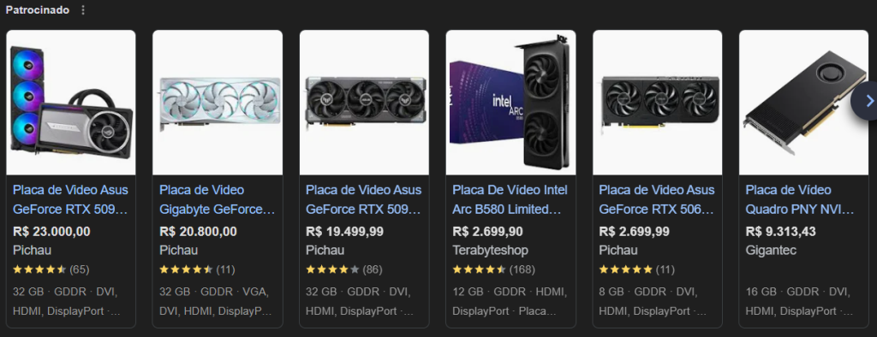877x337 pixels.
Task: Click the Gigantec seller name
Action: pos(771,250)
